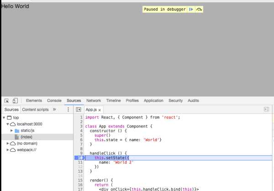274x191 pixels.
Task: Select the Content scripts tab
Action: pos(35,110)
